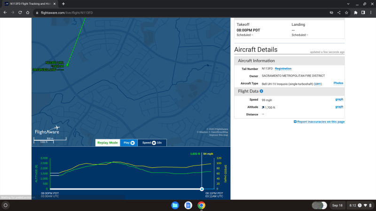
Task: Open the Altitude graph link
Action: pyautogui.click(x=339, y=107)
